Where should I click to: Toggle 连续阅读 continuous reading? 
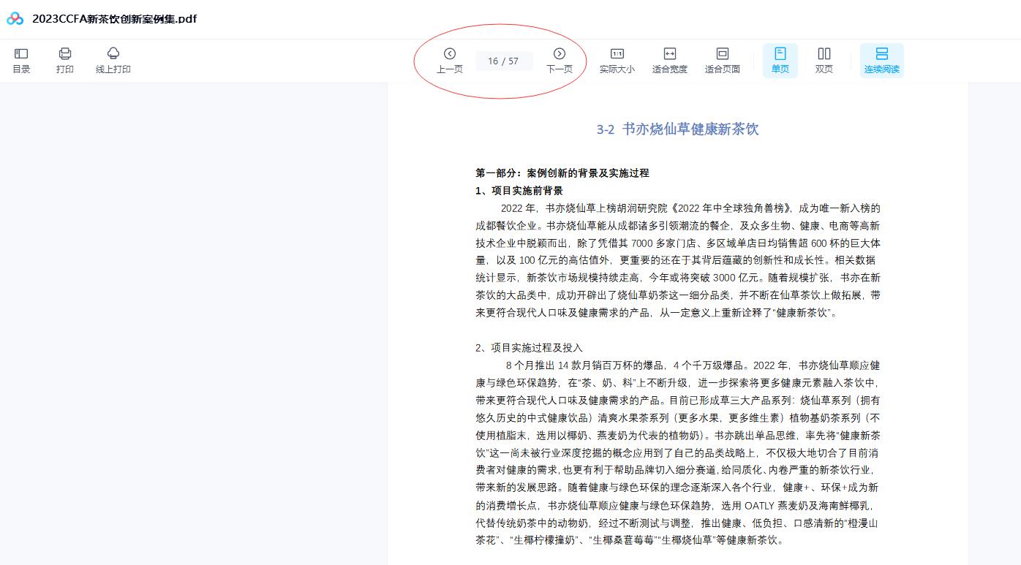point(881,60)
